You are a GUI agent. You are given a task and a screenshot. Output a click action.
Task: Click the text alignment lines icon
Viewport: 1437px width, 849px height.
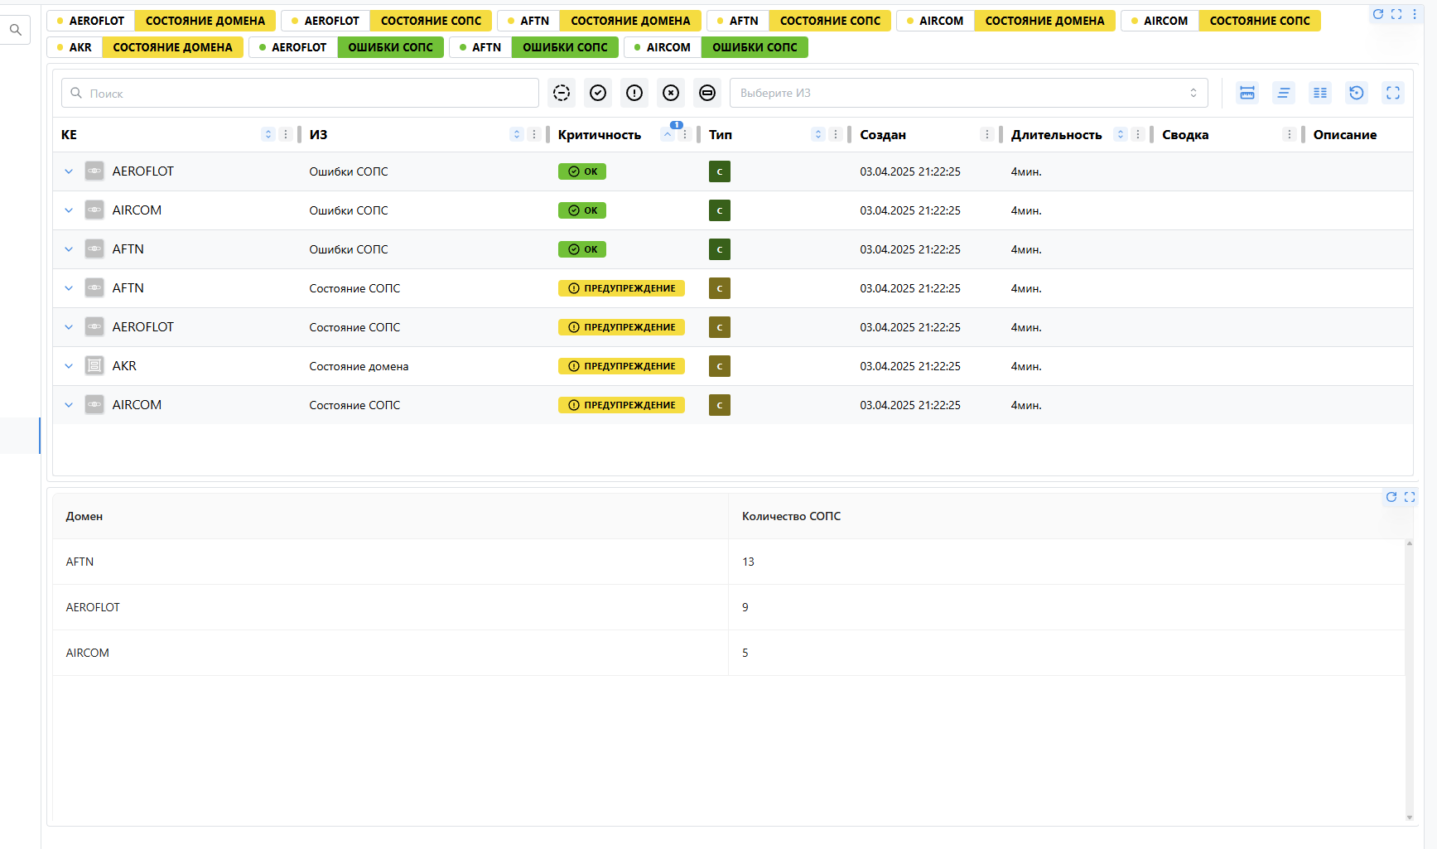[1284, 93]
